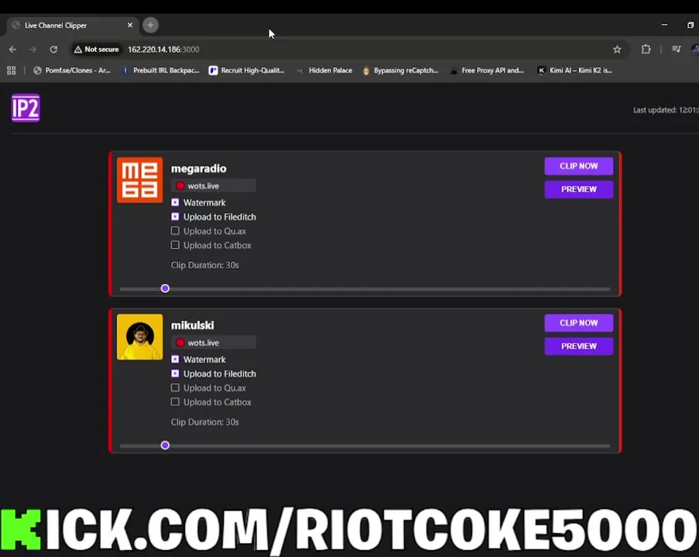This screenshot has height=557, width=699.
Task: Click PREVIEW for mikulski
Action: click(x=579, y=347)
